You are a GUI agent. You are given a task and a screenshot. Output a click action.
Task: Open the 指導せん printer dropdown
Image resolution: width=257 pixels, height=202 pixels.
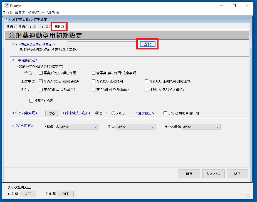[79, 127]
